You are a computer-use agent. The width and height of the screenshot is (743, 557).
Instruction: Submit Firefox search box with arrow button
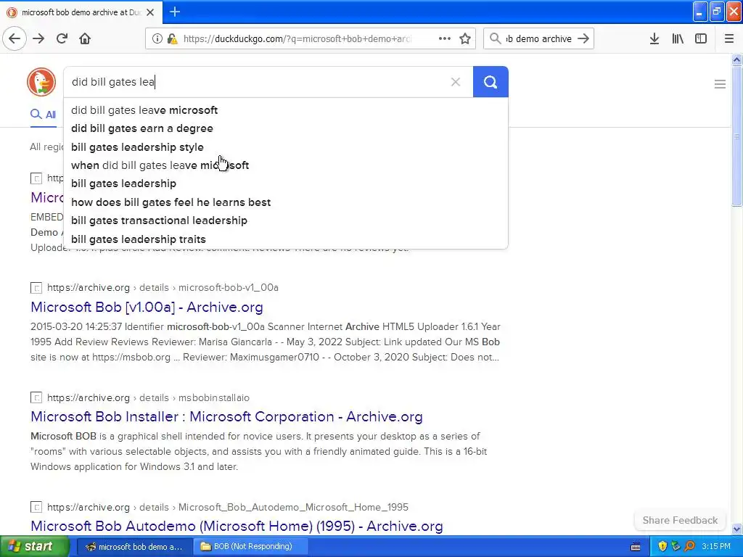point(583,38)
